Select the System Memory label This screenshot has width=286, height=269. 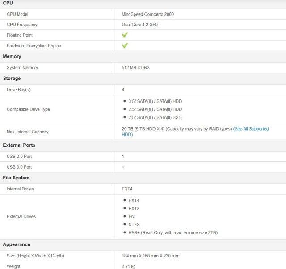pos(22,68)
